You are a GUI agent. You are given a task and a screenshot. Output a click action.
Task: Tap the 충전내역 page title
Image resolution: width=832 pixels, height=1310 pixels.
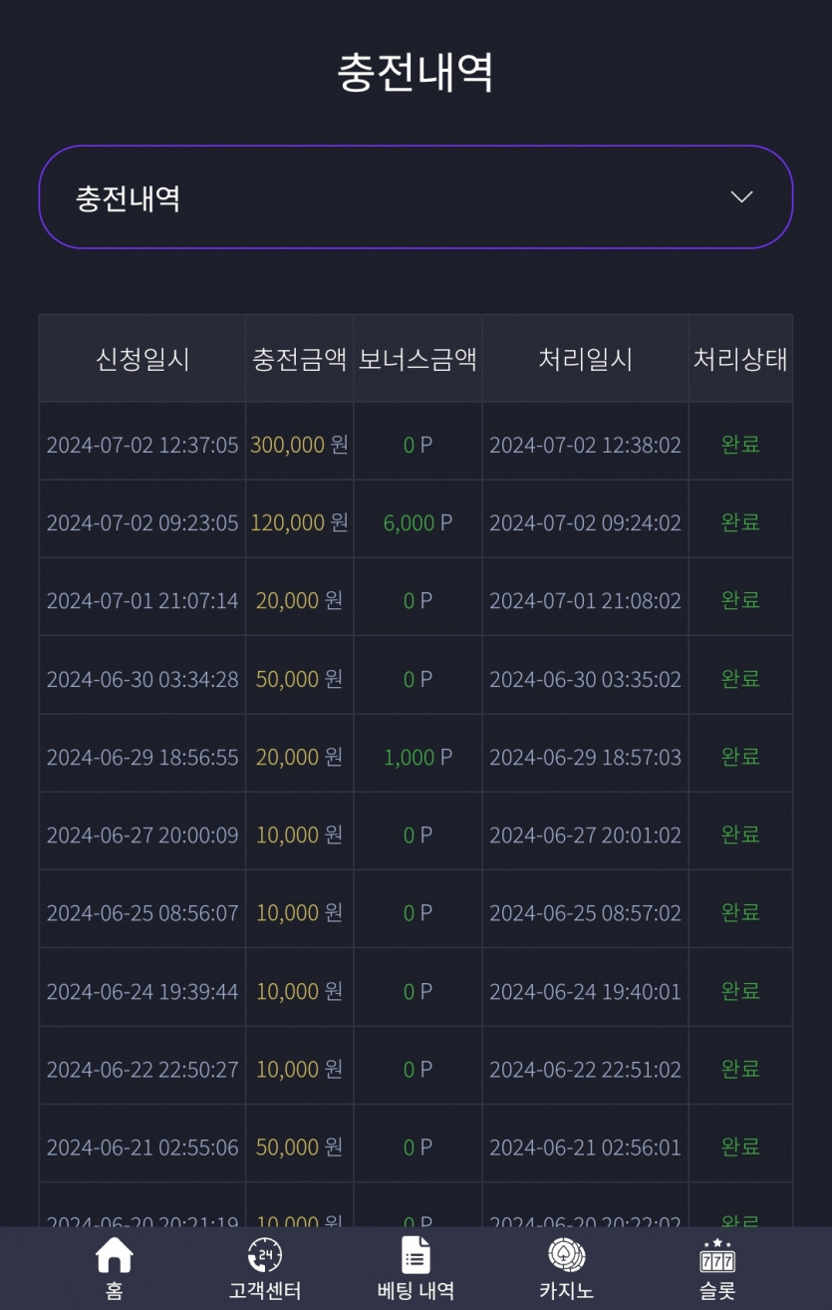(x=416, y=73)
